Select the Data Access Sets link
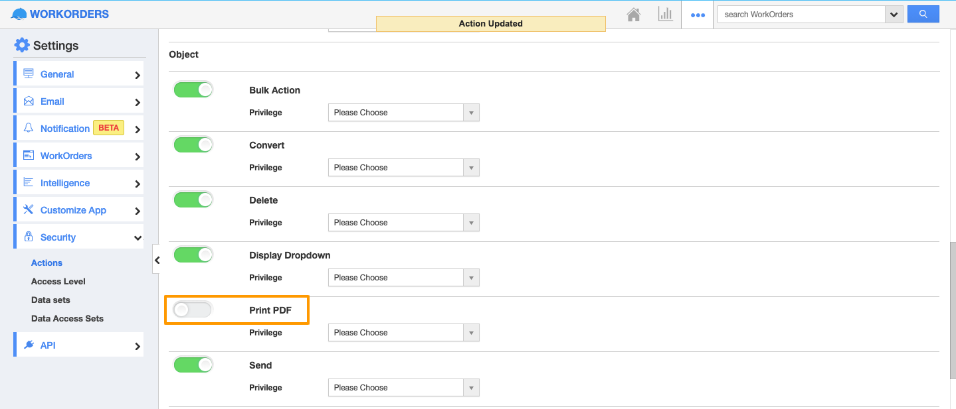956x409 pixels. tap(67, 318)
